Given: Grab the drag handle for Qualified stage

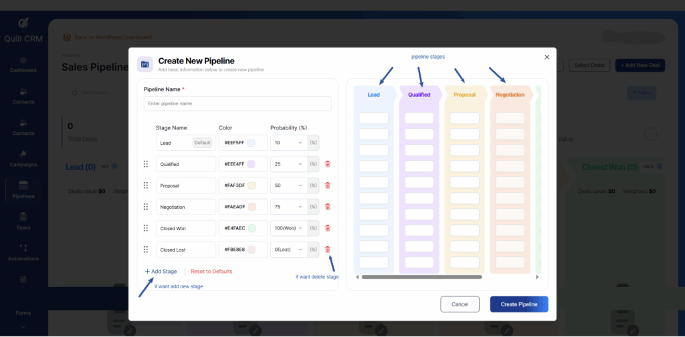Looking at the screenshot, I should click(x=146, y=164).
